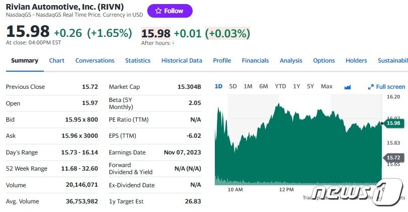Open the Statistics tab
408x212 pixels.
(x=138, y=61)
